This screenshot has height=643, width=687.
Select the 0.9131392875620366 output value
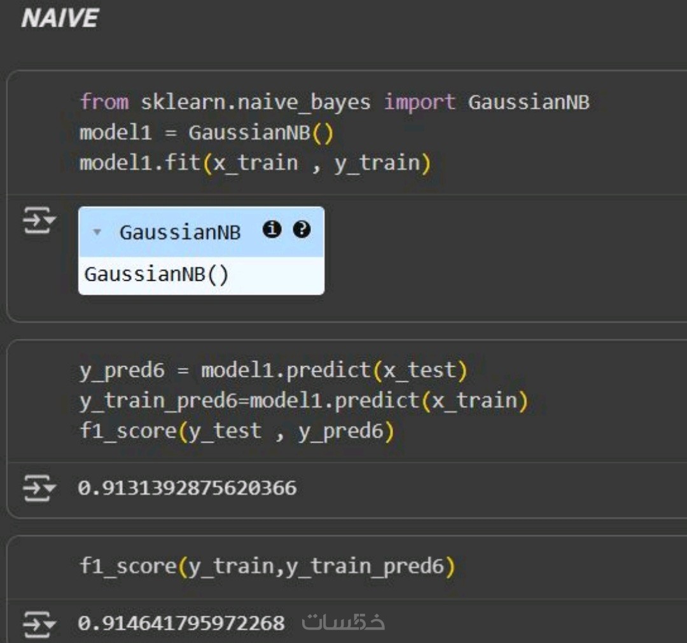tap(187, 488)
